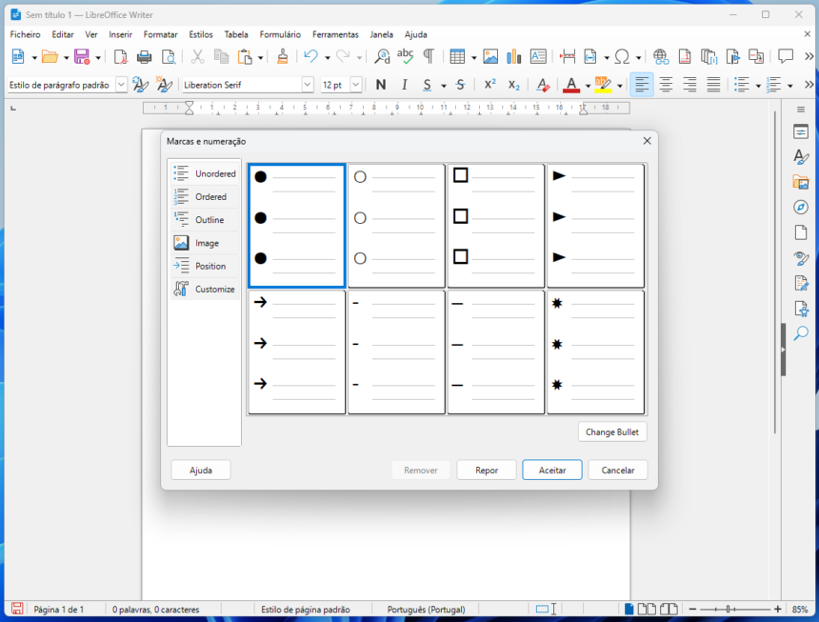
Task: Open the Tabela menu
Action: pos(236,34)
